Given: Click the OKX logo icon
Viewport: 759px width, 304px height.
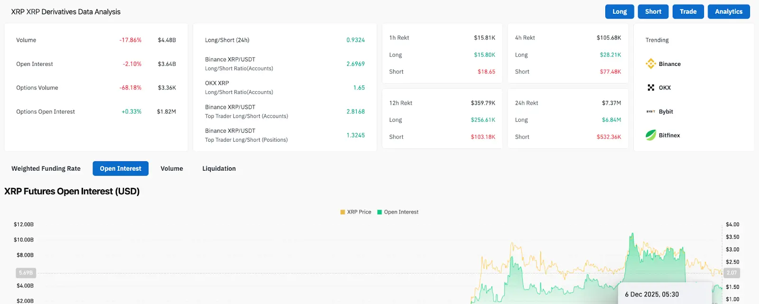Looking at the screenshot, I should click(x=651, y=88).
